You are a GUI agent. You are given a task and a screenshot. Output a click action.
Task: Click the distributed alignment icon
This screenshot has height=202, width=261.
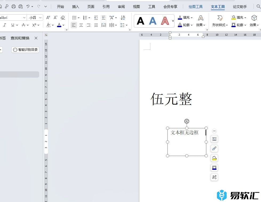coord(104,25)
